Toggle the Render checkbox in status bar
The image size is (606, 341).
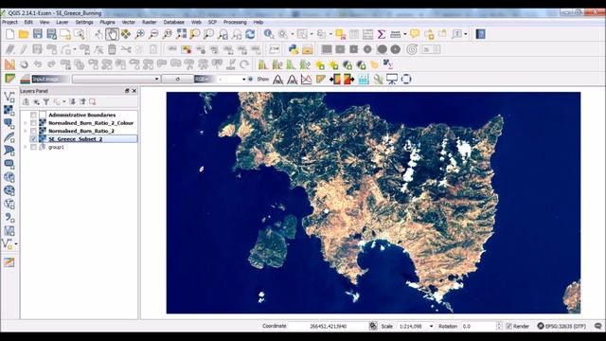508,326
